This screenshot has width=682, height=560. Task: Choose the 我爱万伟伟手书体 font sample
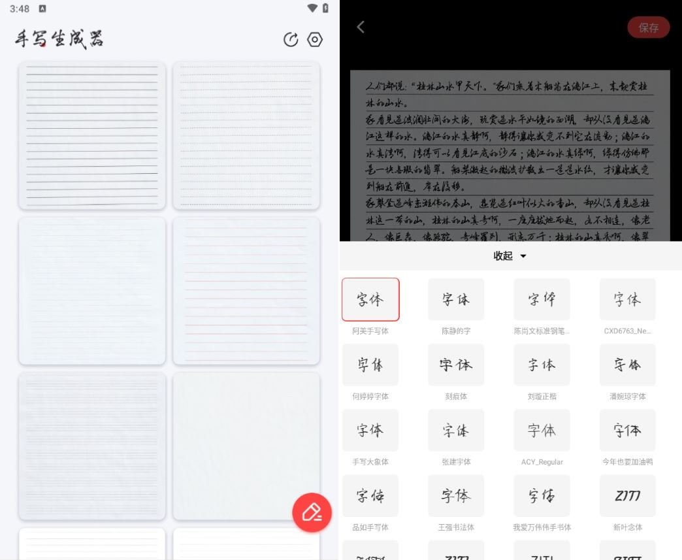(542, 495)
